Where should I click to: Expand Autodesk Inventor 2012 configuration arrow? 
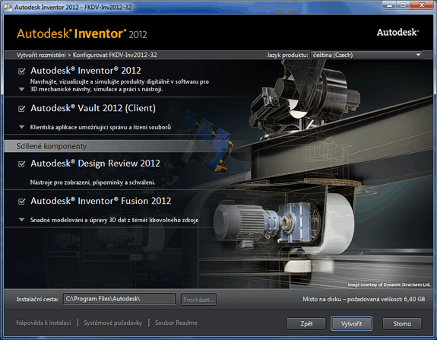pyautogui.click(x=22, y=90)
